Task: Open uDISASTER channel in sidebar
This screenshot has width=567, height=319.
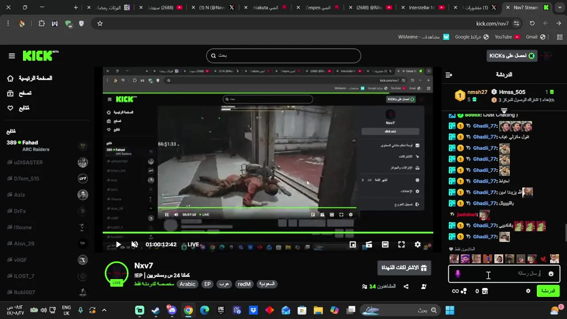Action: tap(47, 163)
